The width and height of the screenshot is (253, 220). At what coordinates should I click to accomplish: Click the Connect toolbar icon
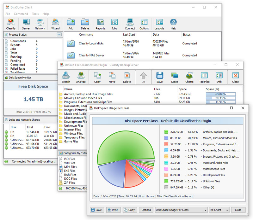coord(130,24)
